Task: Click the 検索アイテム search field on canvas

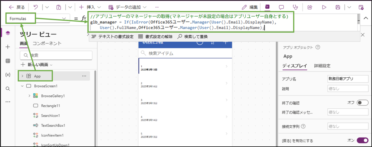Action: point(185,53)
